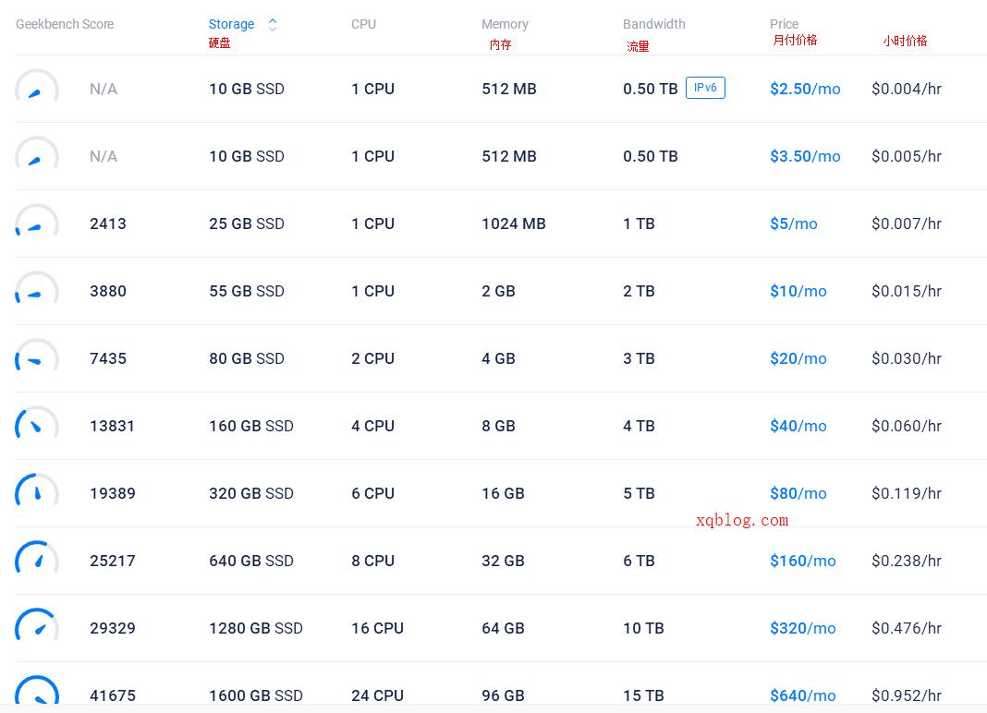This screenshot has height=713, width=987.
Task: Choose the $5/mo plan link
Action: point(793,224)
